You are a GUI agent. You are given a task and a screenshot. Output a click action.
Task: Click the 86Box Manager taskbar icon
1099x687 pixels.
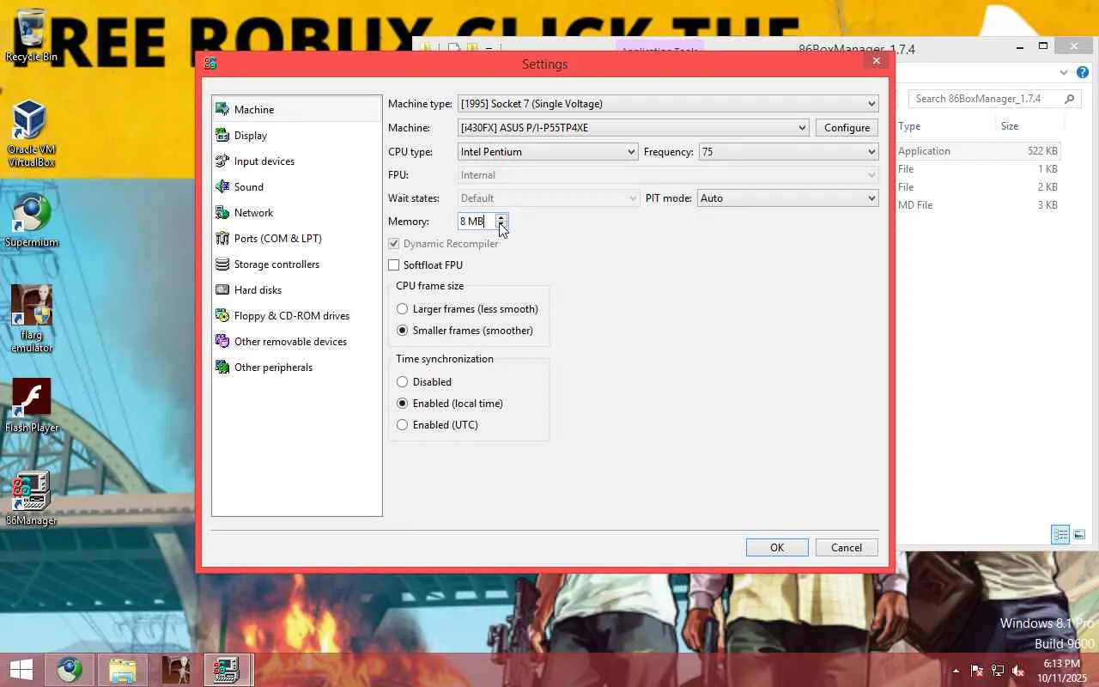228,670
